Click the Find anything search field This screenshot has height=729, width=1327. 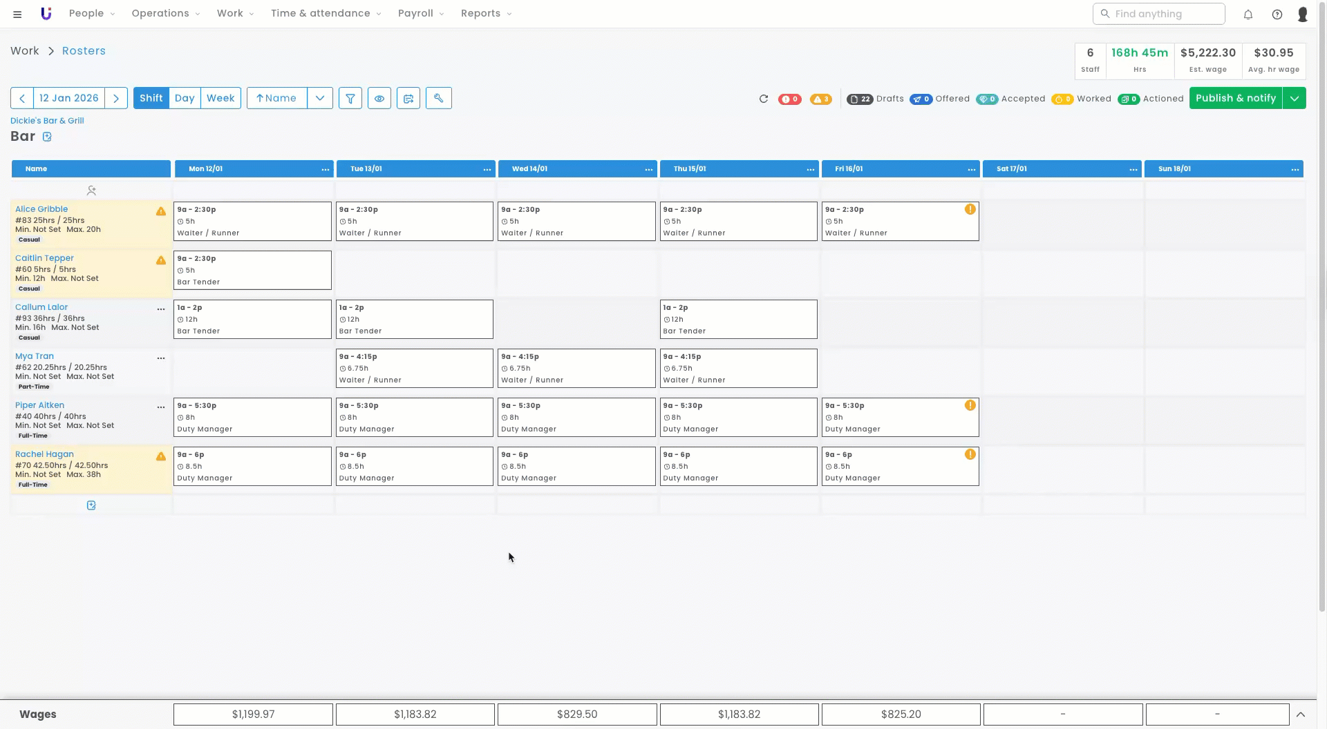1159,14
